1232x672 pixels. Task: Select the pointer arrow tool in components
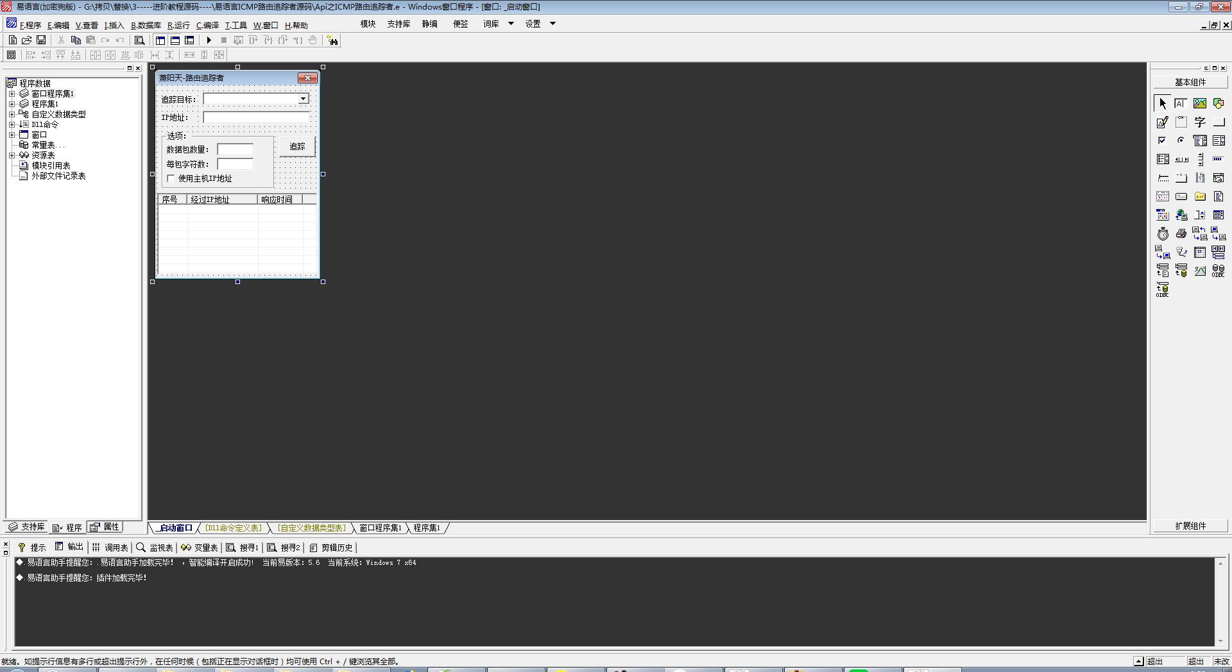coord(1163,103)
